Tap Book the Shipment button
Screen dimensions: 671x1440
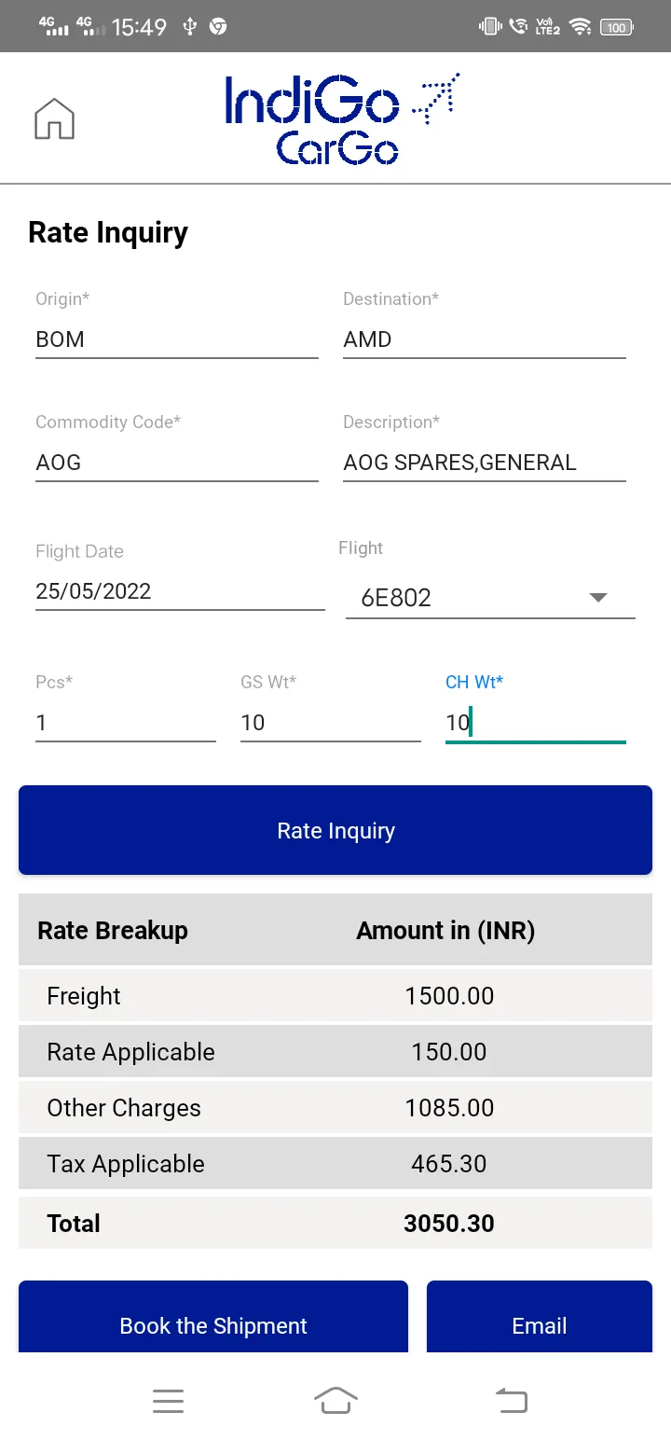[213, 1317]
